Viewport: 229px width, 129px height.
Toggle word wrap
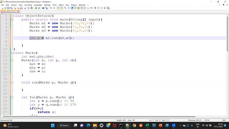pos(65,8)
